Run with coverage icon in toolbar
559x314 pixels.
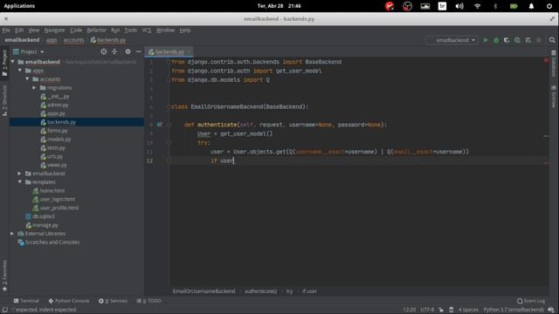point(507,40)
